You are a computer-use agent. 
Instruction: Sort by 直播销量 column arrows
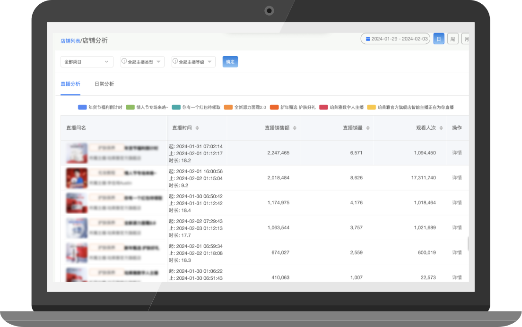tap(368, 128)
